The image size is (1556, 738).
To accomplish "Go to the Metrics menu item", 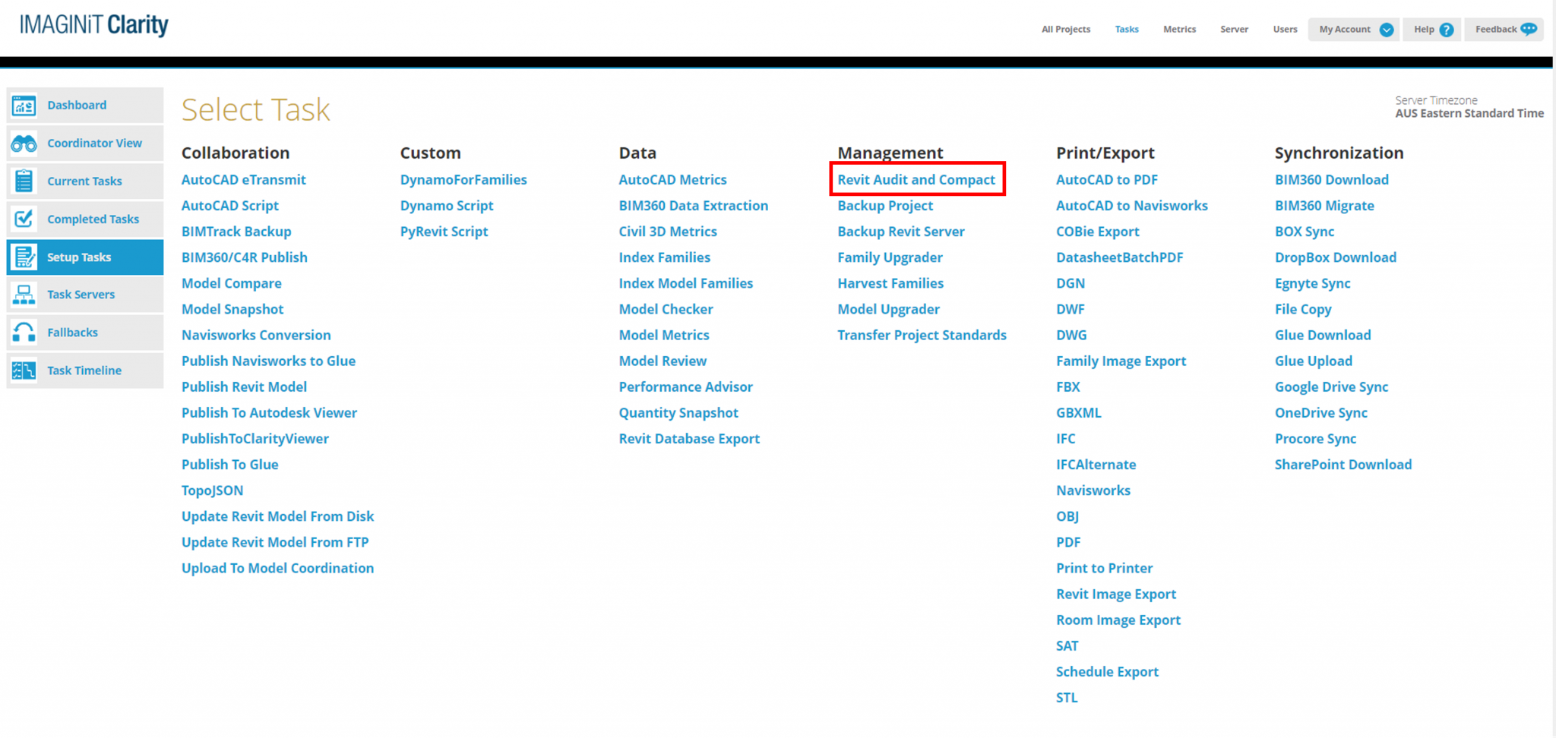I will tap(1179, 30).
